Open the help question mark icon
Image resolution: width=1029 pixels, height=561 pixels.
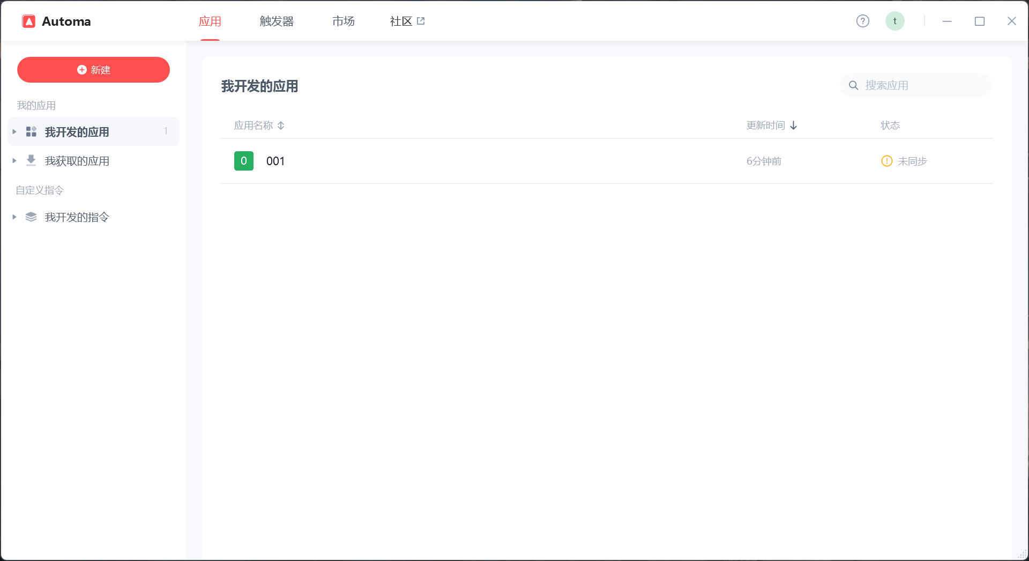coord(862,21)
